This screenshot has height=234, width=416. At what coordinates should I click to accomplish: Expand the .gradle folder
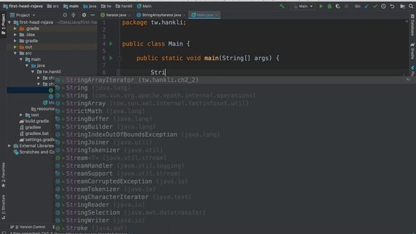pos(15,29)
